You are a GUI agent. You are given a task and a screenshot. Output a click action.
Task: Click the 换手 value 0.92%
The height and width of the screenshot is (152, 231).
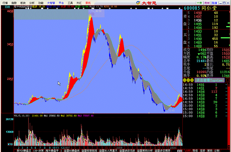201,76
